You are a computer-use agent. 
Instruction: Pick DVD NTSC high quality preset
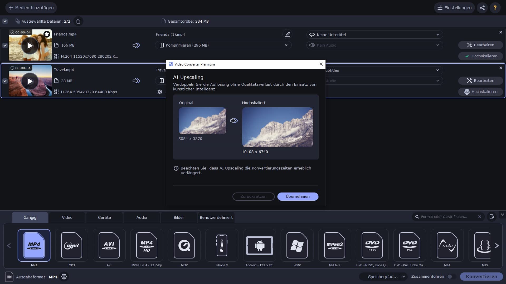[372, 245]
